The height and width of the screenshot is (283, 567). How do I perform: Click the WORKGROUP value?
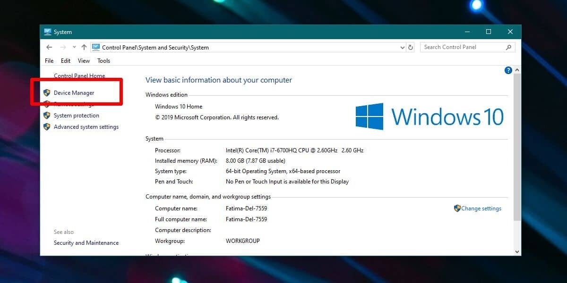pyautogui.click(x=243, y=241)
